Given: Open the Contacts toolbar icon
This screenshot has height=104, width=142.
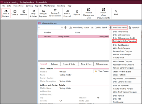Looking at the screenshot, I should pyautogui.click(x=15, y=13).
